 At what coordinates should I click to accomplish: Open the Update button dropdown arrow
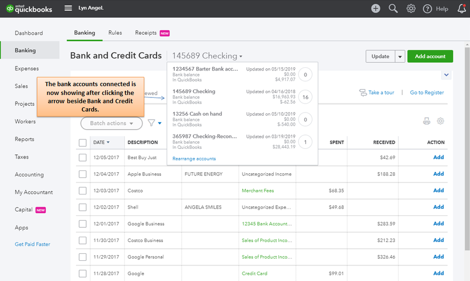coord(400,56)
